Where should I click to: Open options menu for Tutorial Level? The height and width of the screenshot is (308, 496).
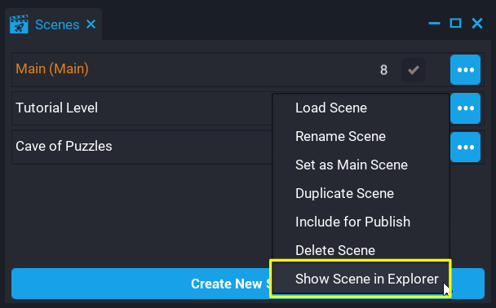tap(465, 108)
